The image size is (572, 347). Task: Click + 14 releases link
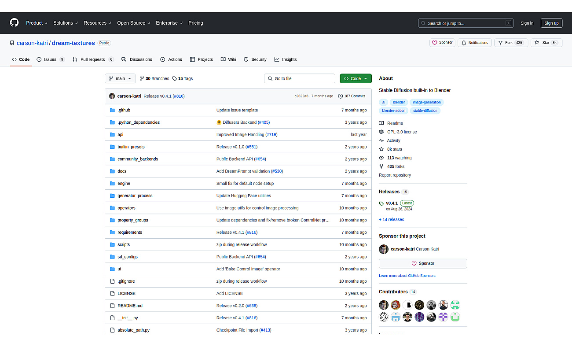tap(392, 220)
